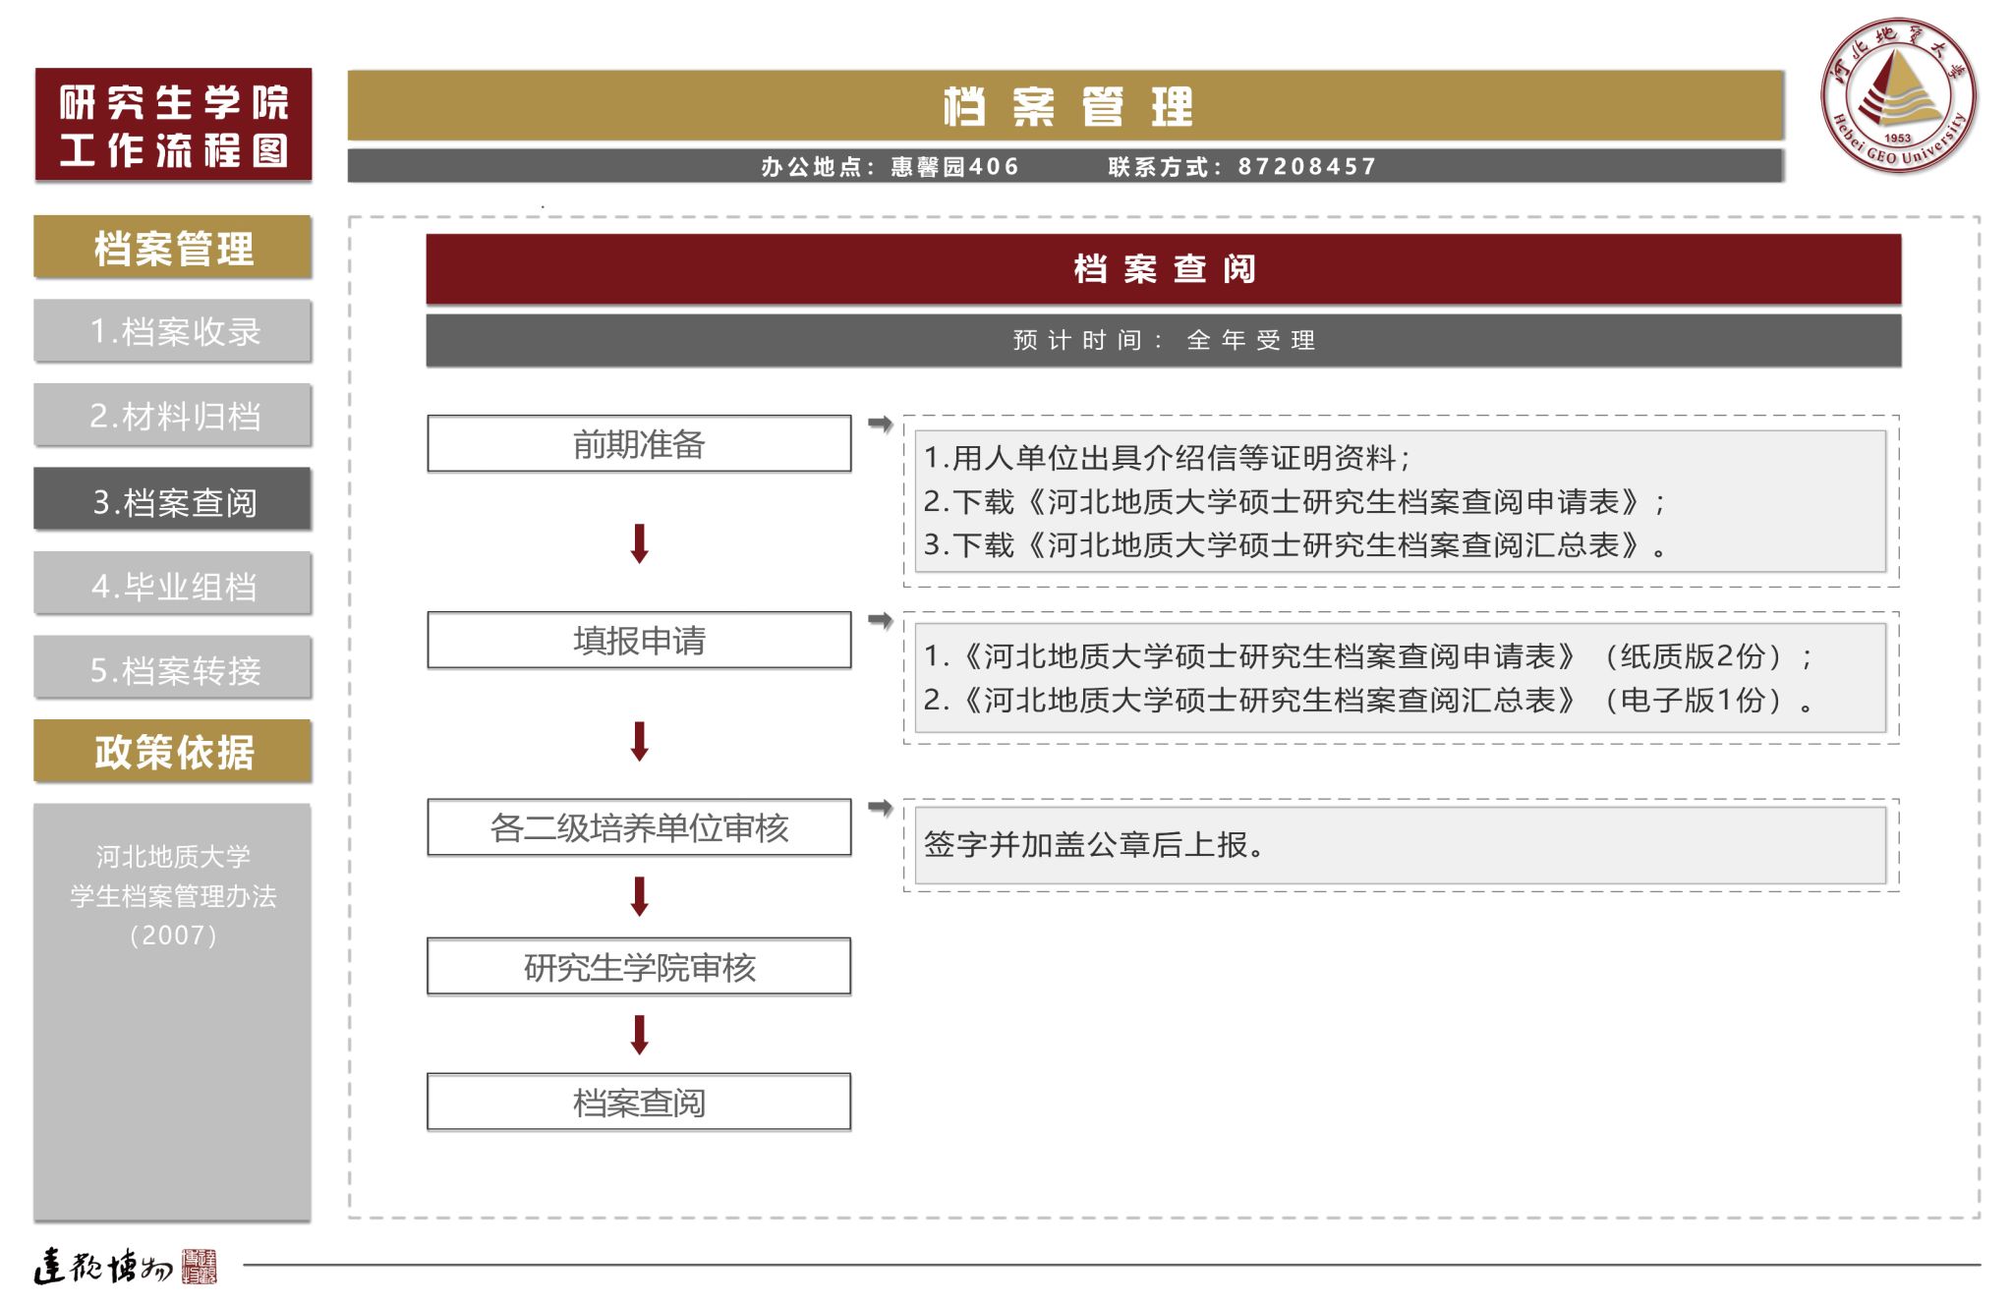Click the red down arrow below 各二级培养单位审核
This screenshot has width=2013, height=1302.
[x=639, y=896]
